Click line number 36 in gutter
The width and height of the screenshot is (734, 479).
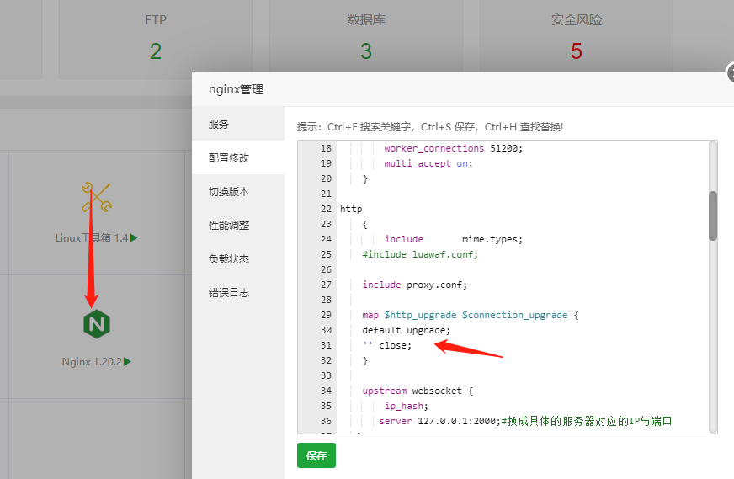point(326,421)
